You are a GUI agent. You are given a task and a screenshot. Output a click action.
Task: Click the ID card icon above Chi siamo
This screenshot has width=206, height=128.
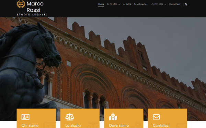(25, 117)
